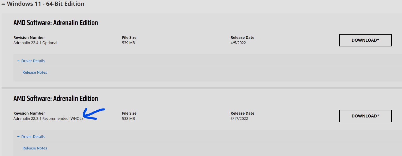Click the second AMD Software: Adrenalin Edition heading
Screen dimensions: 402x156
pos(56,99)
